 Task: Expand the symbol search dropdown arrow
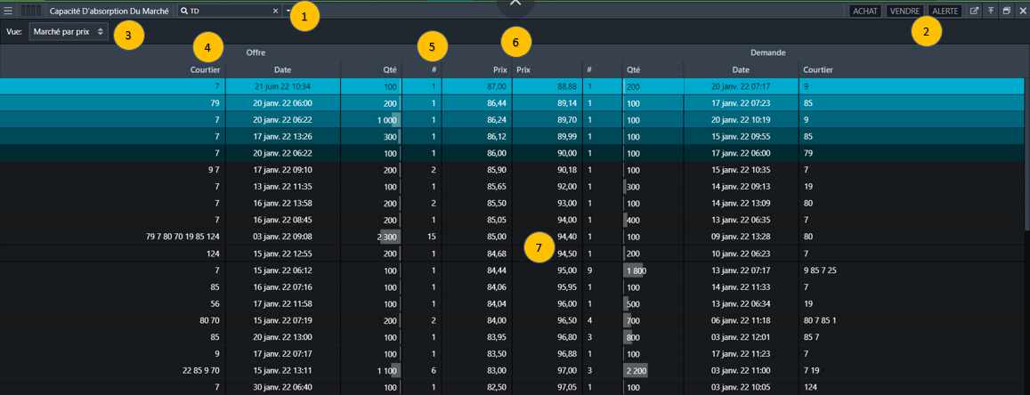(288, 11)
